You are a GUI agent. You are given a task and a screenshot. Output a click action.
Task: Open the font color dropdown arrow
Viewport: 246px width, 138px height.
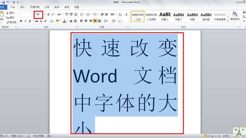[x=68, y=21]
